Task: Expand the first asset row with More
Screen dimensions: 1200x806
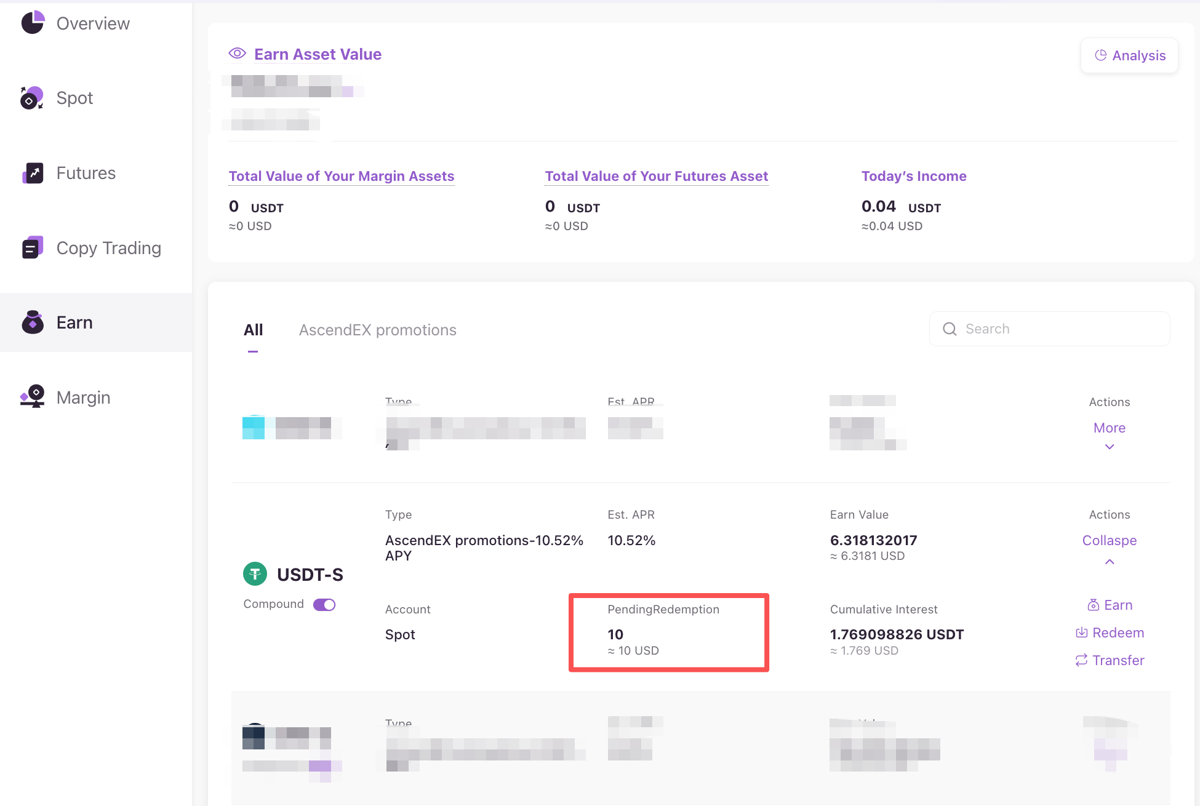Action: [x=1109, y=428]
